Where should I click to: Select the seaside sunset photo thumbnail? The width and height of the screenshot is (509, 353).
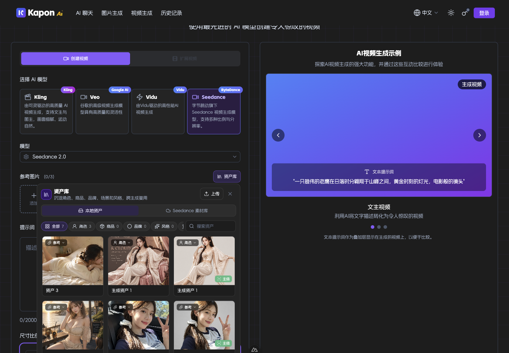pyautogui.click(x=73, y=325)
